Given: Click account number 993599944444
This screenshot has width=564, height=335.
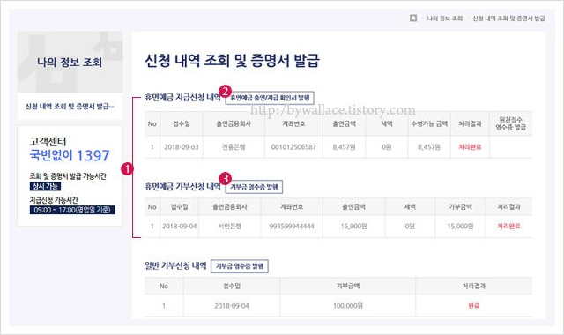Looking at the screenshot, I should coord(292,227).
